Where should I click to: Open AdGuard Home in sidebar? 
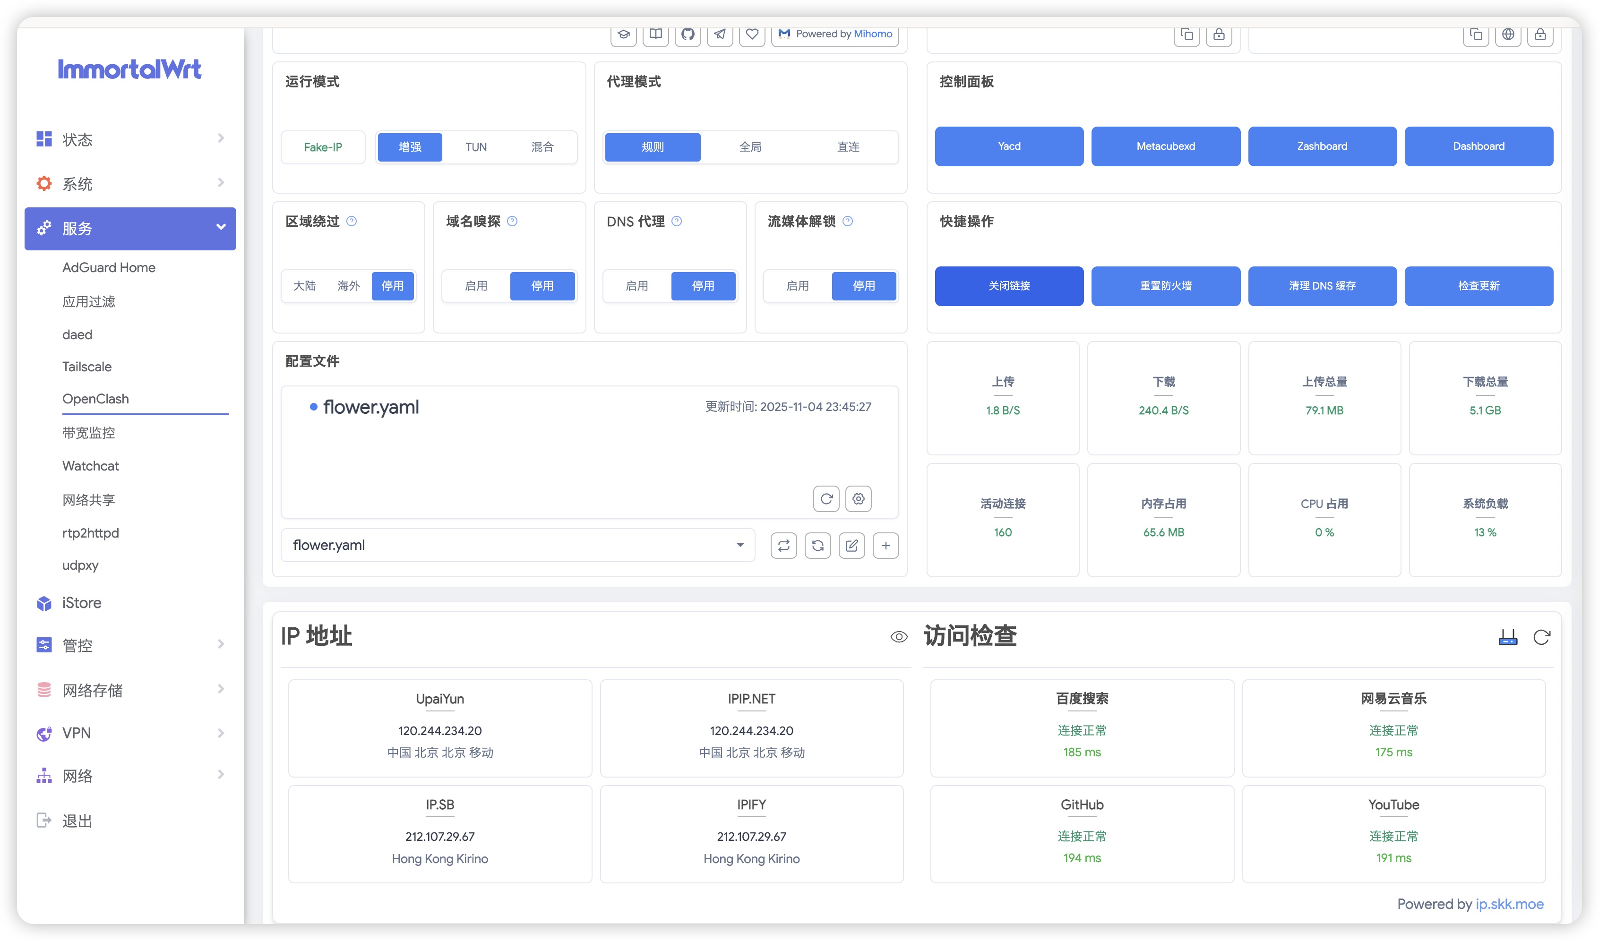click(109, 268)
